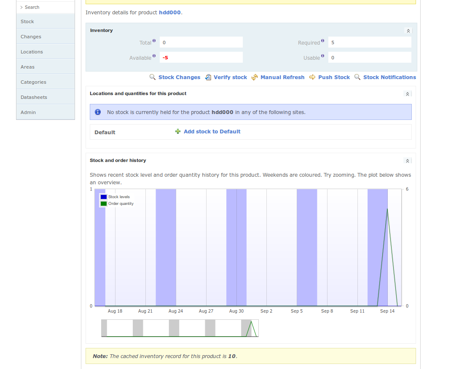Click the overview mini plot below the chart
The width and height of the screenshot is (451, 369).
tap(180, 328)
